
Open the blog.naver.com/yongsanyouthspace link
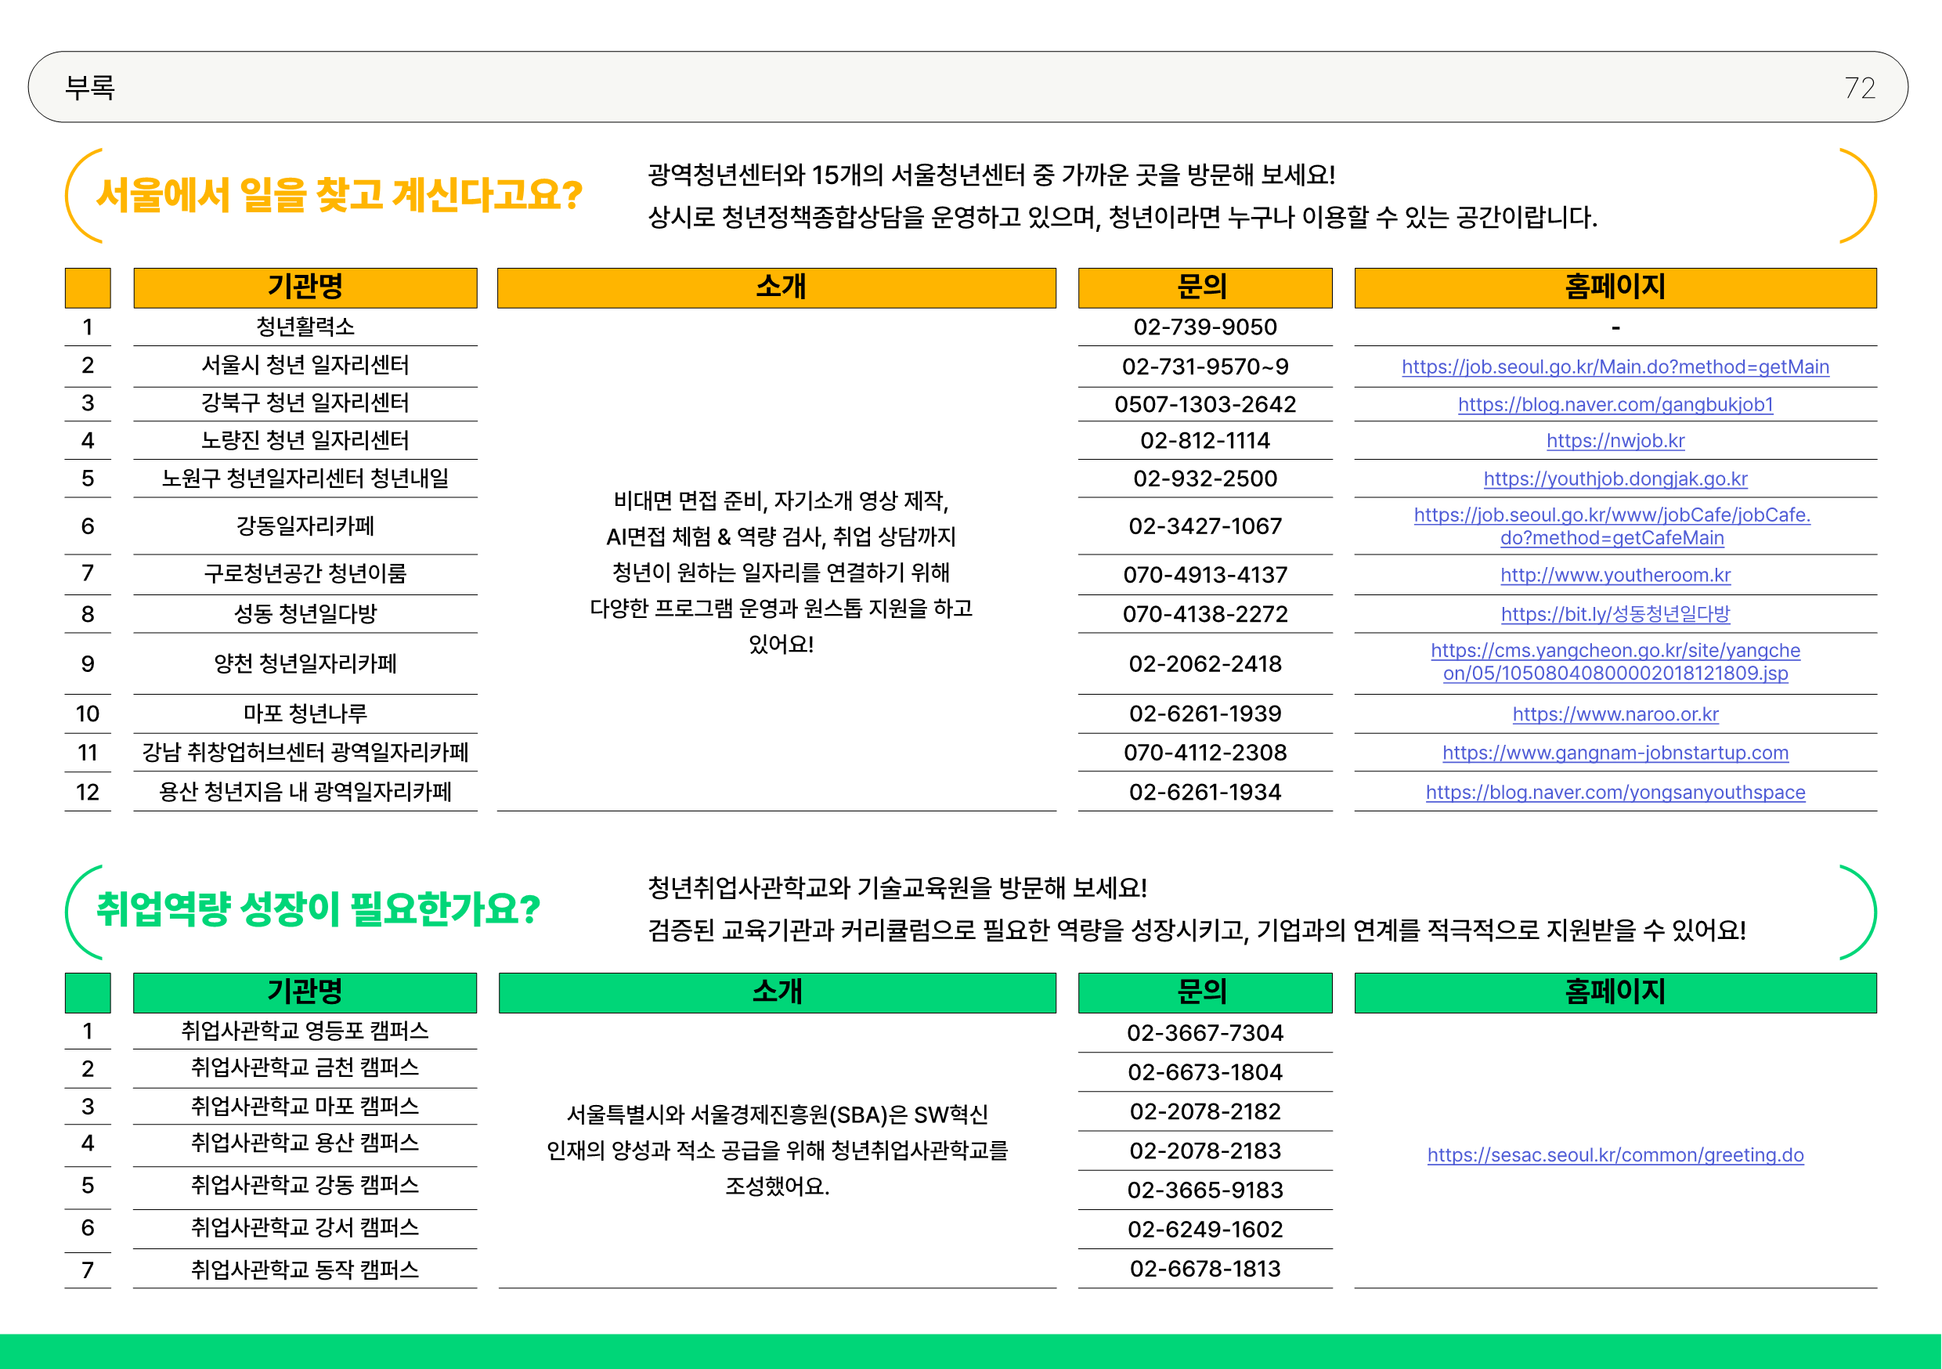click(1615, 793)
